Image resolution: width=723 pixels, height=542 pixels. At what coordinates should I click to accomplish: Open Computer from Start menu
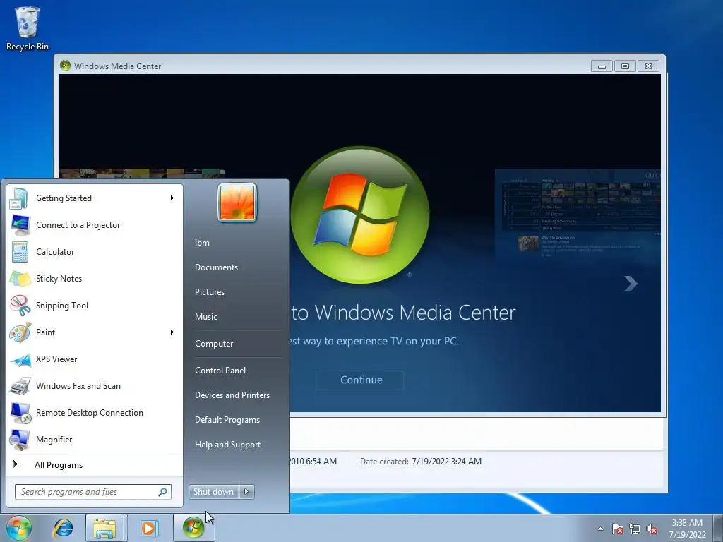[214, 344]
